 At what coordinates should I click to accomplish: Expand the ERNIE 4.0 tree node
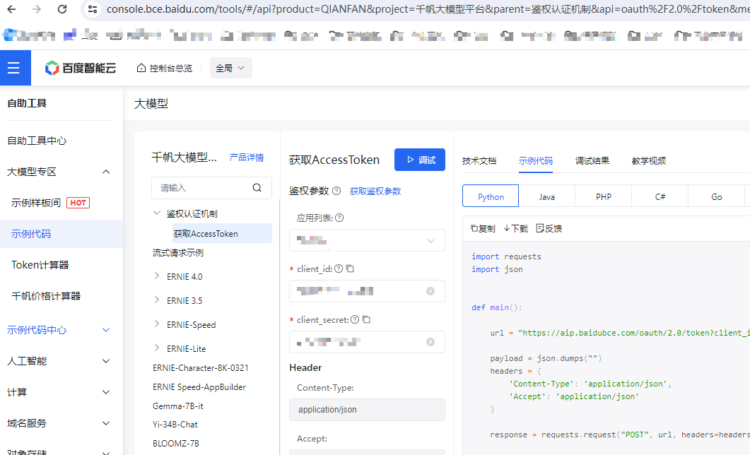tap(156, 276)
